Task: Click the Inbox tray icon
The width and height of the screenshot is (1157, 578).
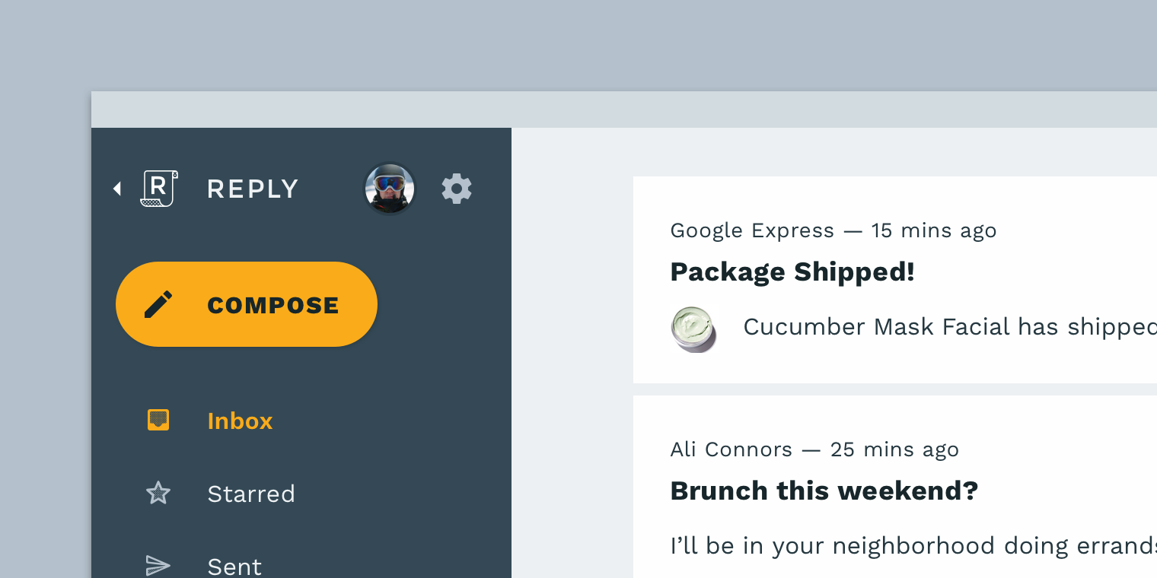Action: click(x=158, y=421)
